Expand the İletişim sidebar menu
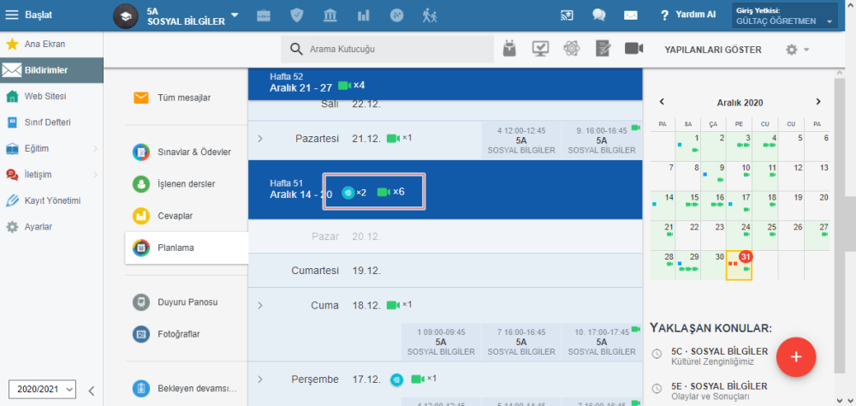Screen dimensions: 856x406 (x=51, y=175)
